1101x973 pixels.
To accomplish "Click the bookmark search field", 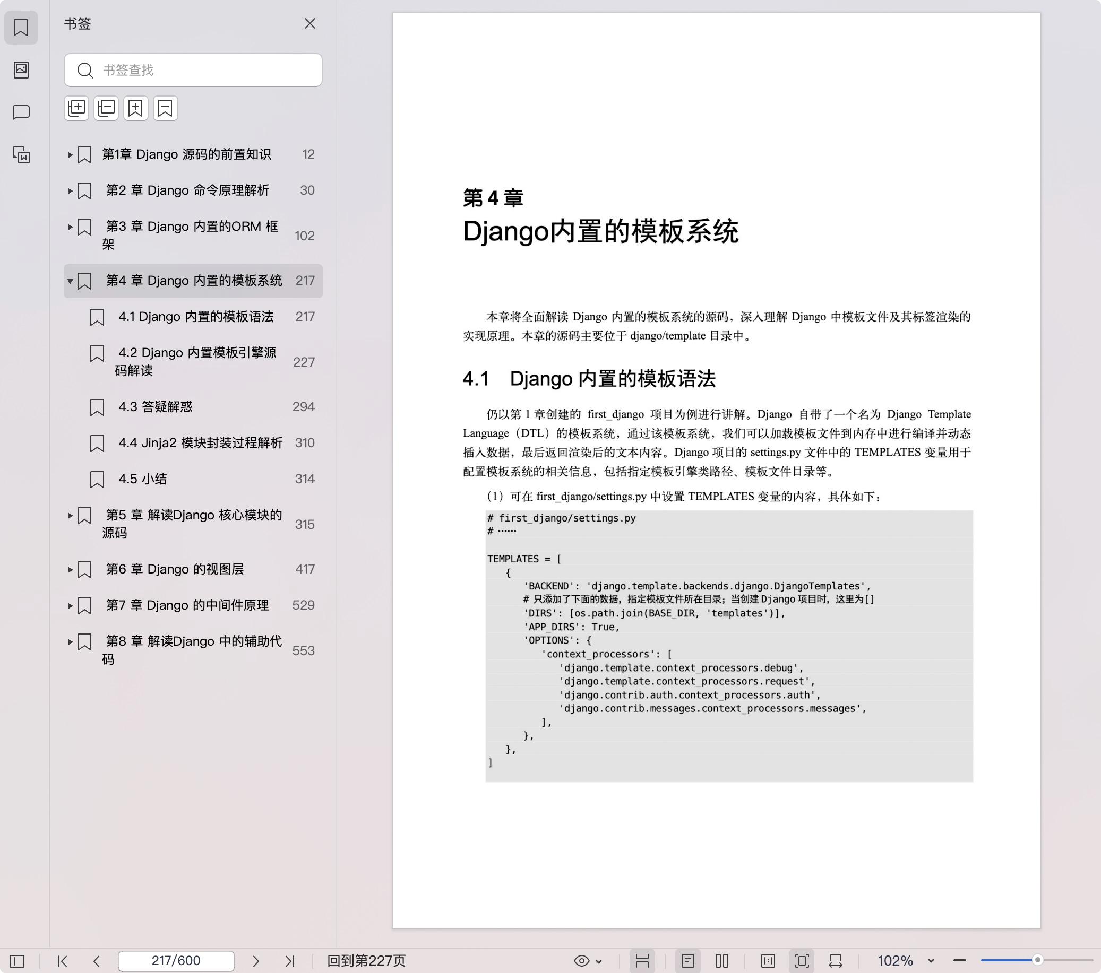I will pos(193,70).
